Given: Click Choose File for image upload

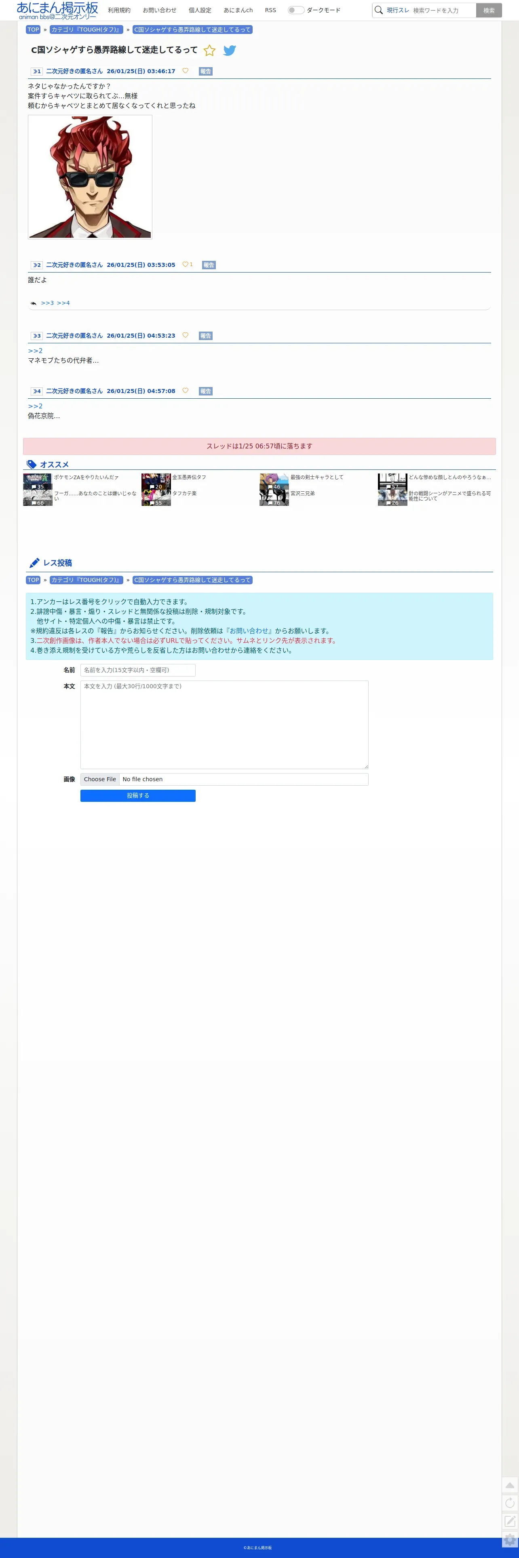Looking at the screenshot, I should (100, 779).
